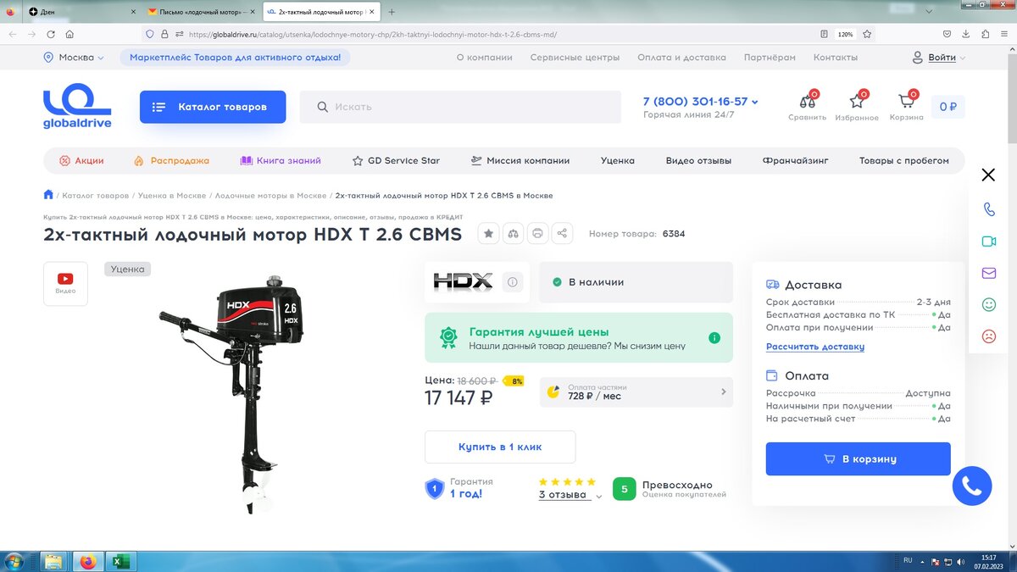Open the Каталог товаров button
Image resolution: width=1017 pixels, height=572 pixels.
point(213,107)
